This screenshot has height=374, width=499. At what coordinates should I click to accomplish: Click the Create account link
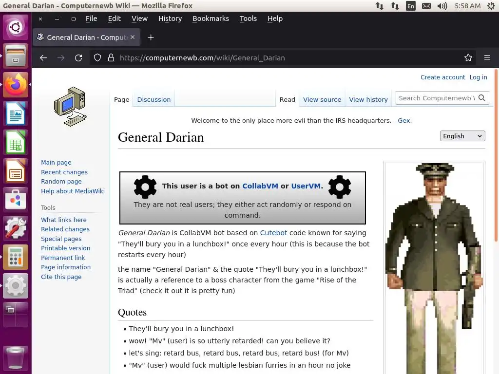442,77
